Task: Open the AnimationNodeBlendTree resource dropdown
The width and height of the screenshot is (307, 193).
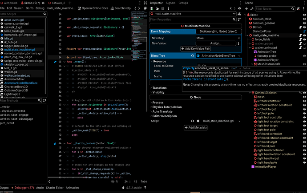Action: (x=239, y=56)
